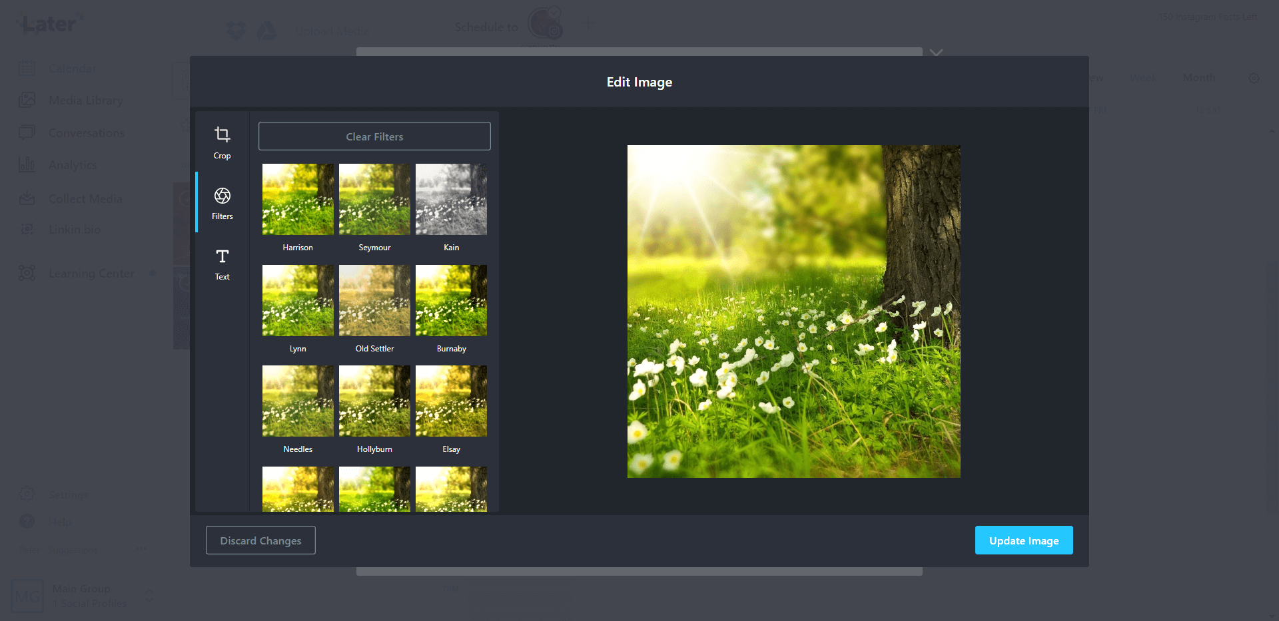Open Media Library in background sidebar

pyautogui.click(x=86, y=101)
